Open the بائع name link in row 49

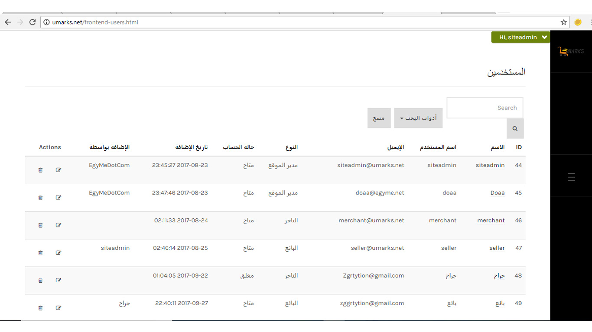(x=500, y=303)
